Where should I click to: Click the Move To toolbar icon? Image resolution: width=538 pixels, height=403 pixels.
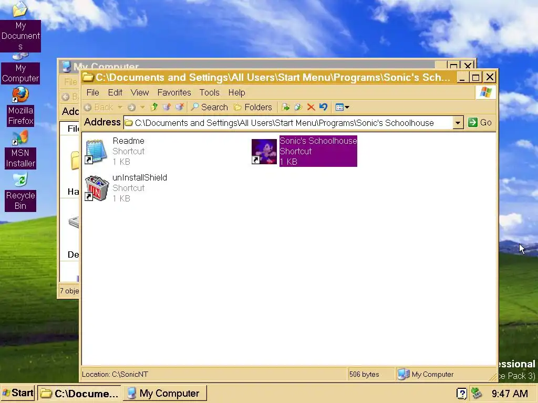point(285,107)
